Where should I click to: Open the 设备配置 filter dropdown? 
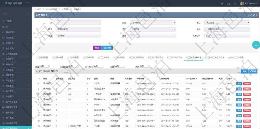(73, 66)
